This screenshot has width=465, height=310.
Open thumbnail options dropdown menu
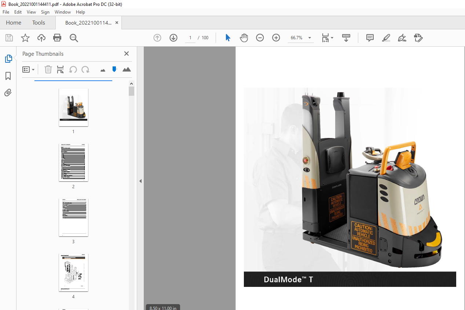[x=29, y=69]
